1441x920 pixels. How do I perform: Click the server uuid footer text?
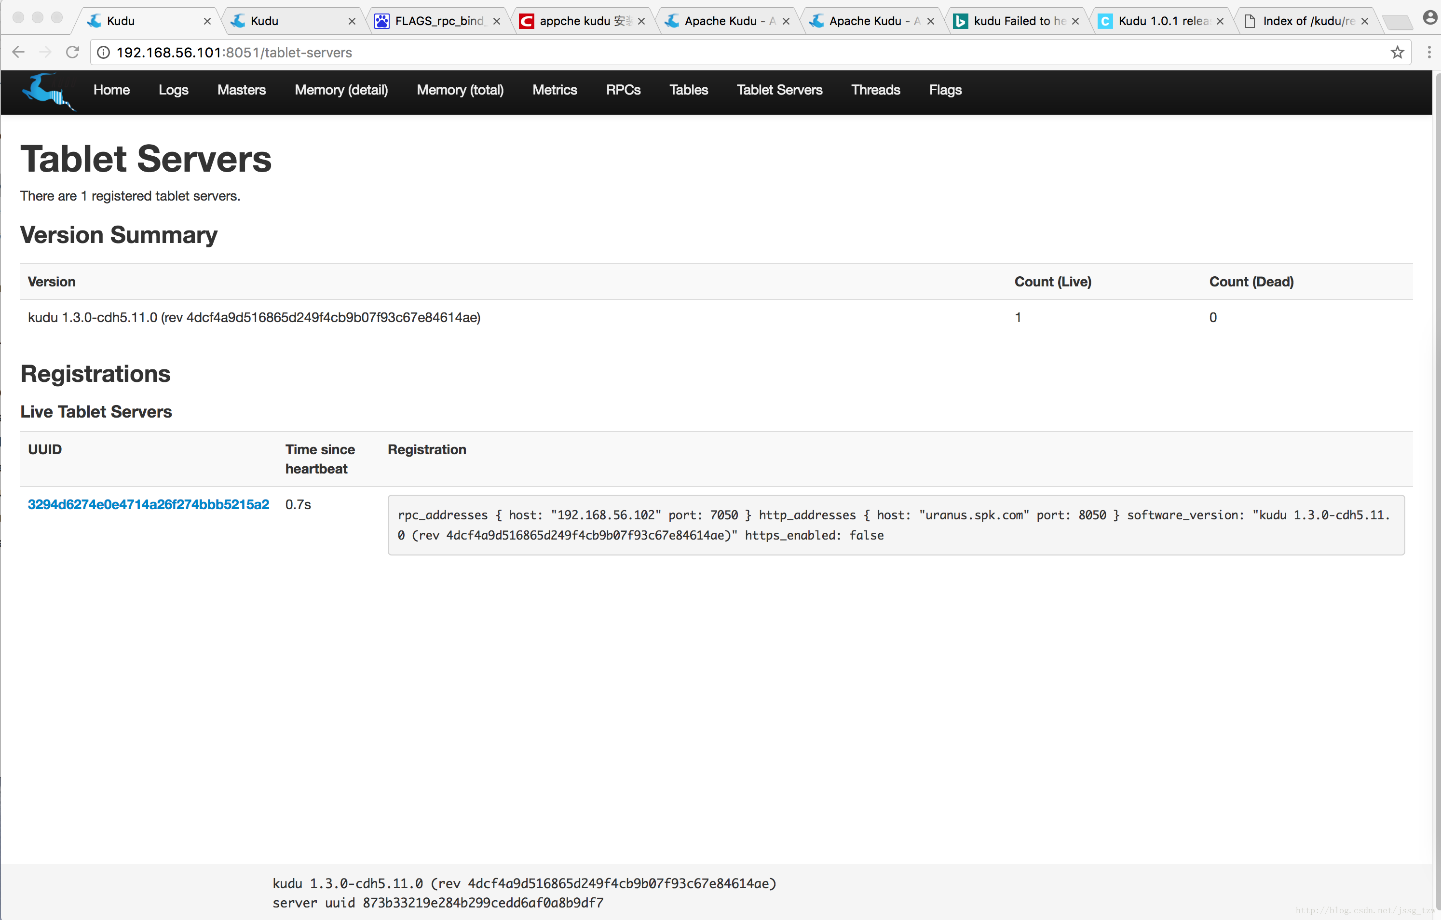point(438,903)
